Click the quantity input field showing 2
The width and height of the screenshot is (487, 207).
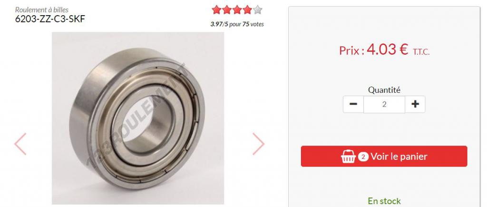384,104
